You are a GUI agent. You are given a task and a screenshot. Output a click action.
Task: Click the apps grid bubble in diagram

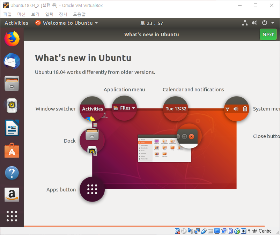[92, 189]
